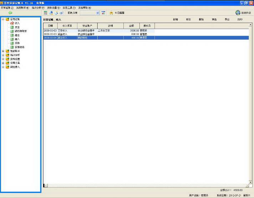The height and width of the screenshot is (198, 254).
Task: Click the 在线升级 label
Action: [x=246, y=13]
